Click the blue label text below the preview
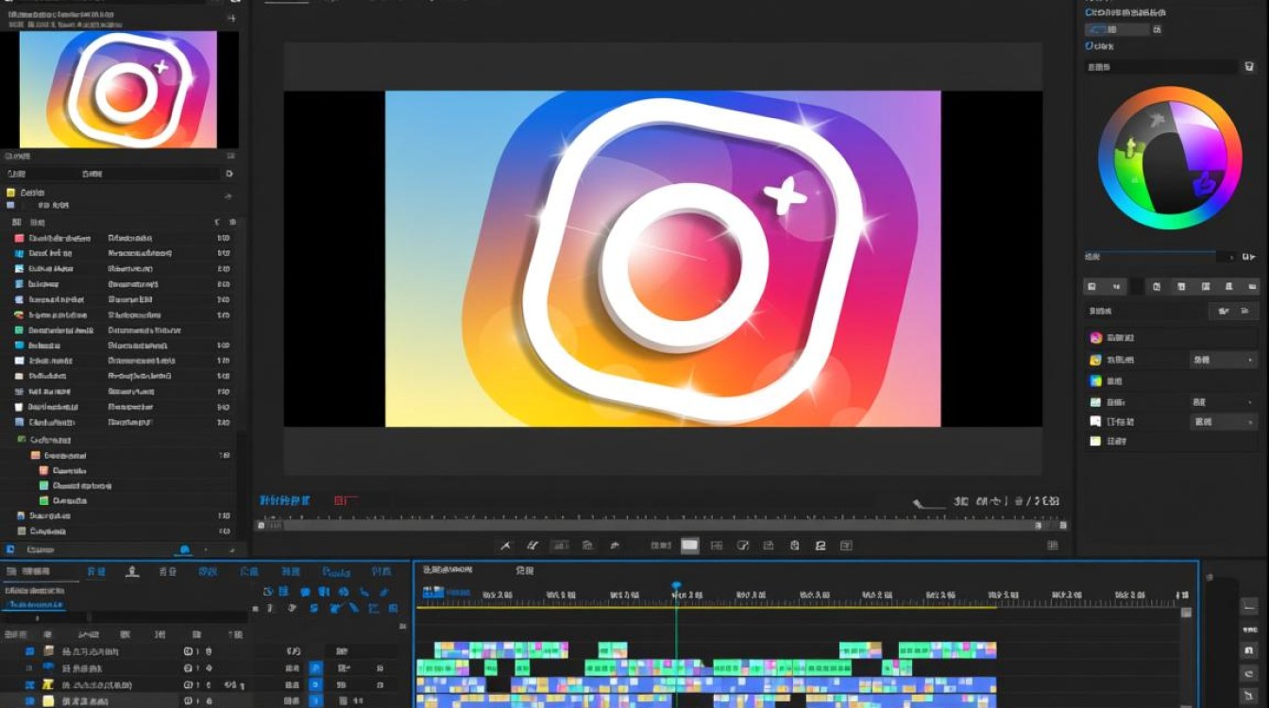The height and width of the screenshot is (708, 1269). pos(285,500)
